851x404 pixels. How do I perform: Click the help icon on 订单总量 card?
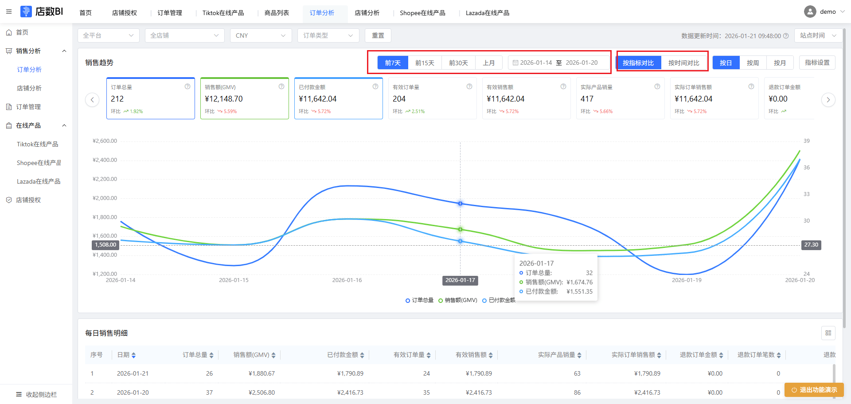pyautogui.click(x=187, y=86)
